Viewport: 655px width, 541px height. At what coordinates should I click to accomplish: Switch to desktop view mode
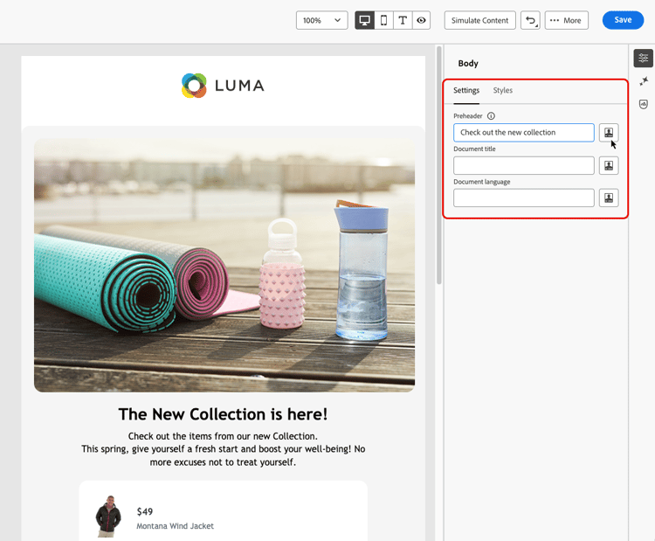(364, 20)
